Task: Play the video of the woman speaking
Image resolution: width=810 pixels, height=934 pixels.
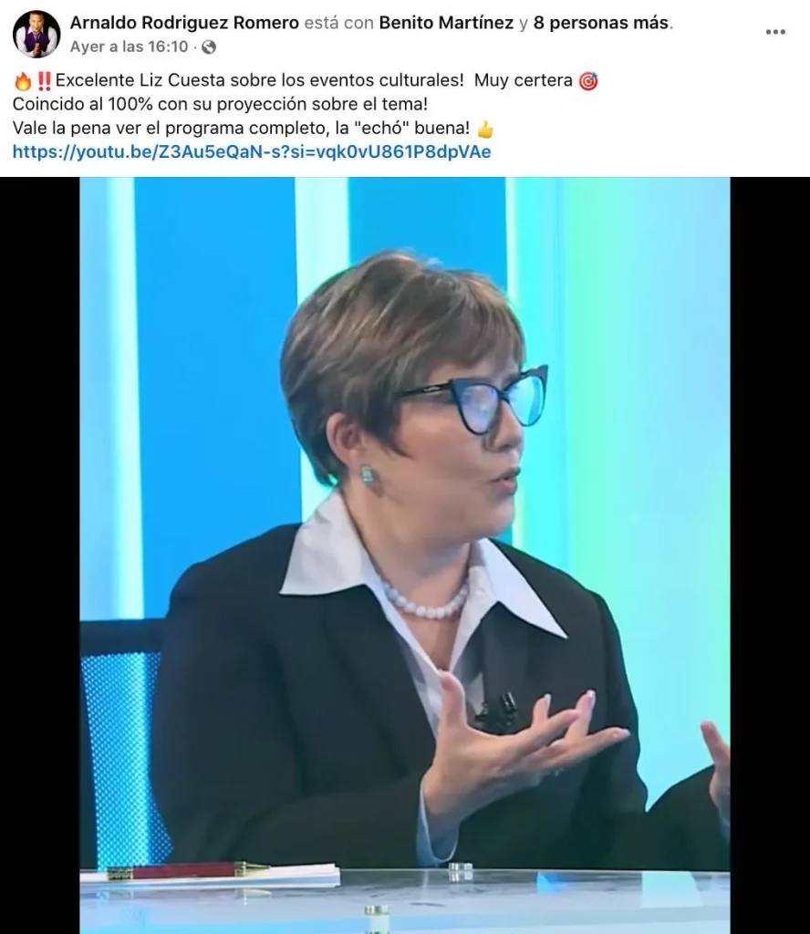Action: coord(405,555)
